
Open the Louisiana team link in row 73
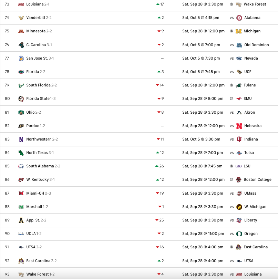35,4
